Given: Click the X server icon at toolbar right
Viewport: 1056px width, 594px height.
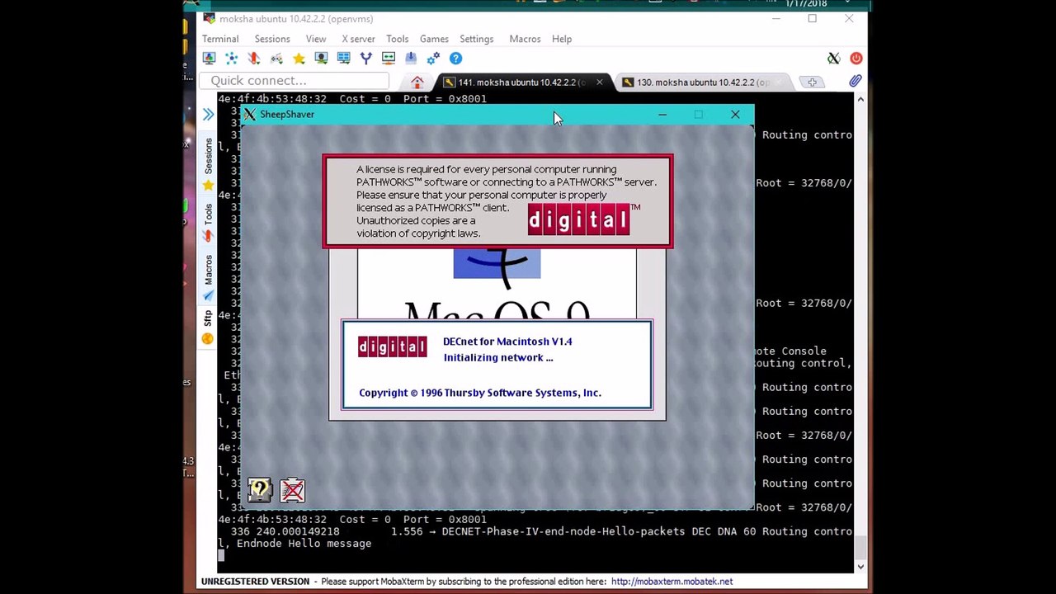Looking at the screenshot, I should [833, 58].
